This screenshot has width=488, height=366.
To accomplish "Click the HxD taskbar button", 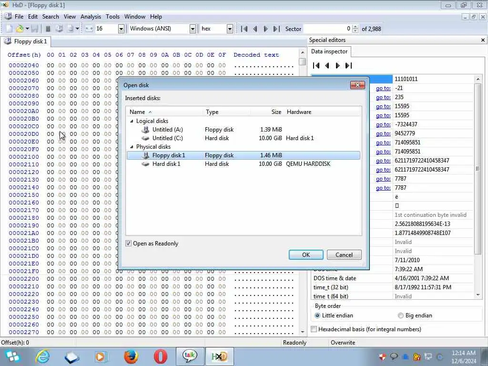I will point(219,356).
